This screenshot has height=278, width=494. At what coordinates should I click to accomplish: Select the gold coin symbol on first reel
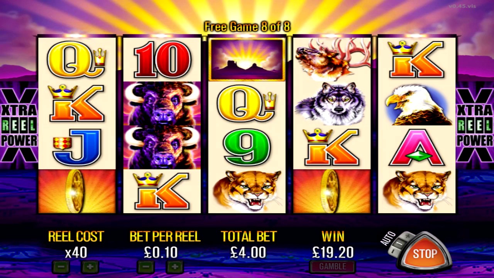(77, 191)
